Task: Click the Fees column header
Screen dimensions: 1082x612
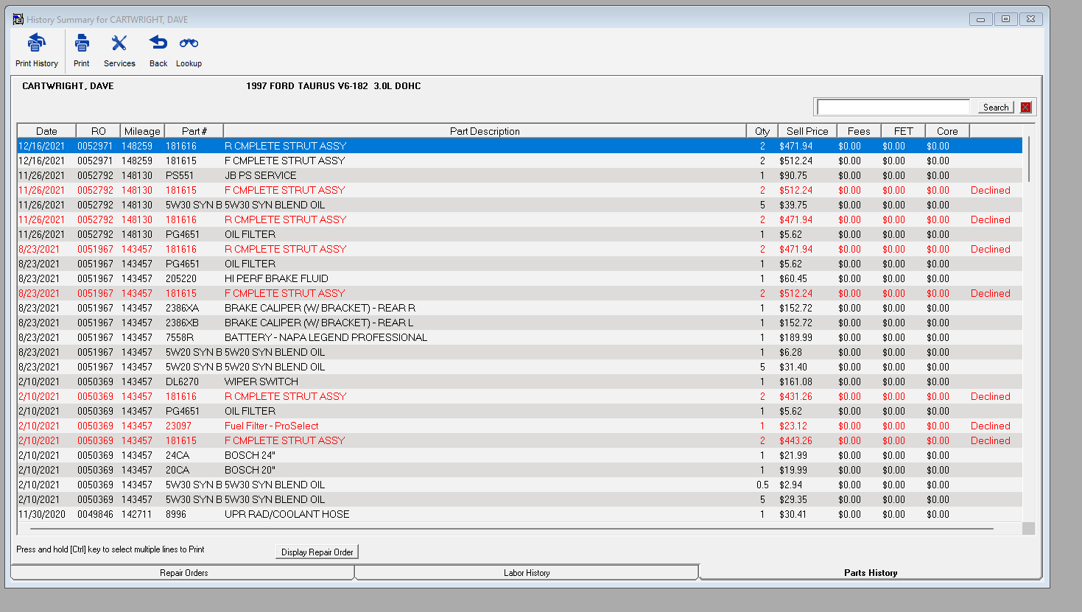Action: (x=859, y=131)
